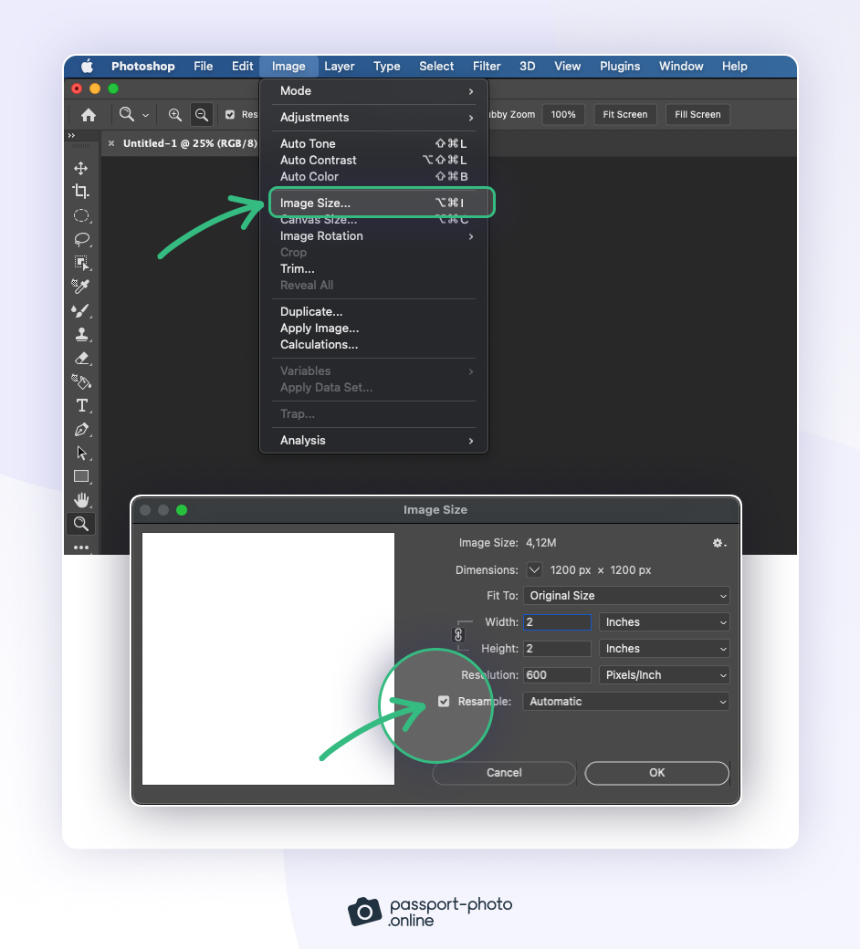Open the Fit To dropdown

pos(626,596)
